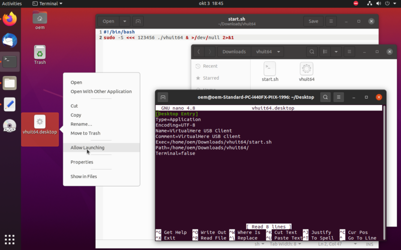Select Cut in the context menu
Image resolution: width=401 pixels, height=250 pixels.
[102, 106]
